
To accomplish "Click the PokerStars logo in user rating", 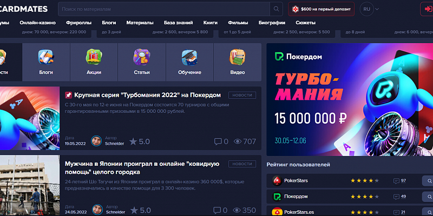I will [277, 181].
